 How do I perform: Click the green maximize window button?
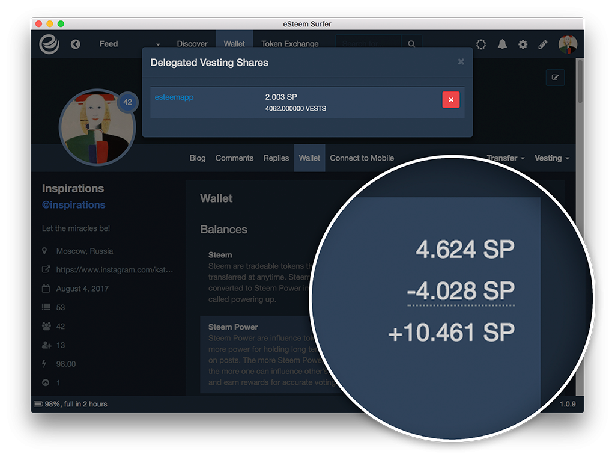coord(61,24)
